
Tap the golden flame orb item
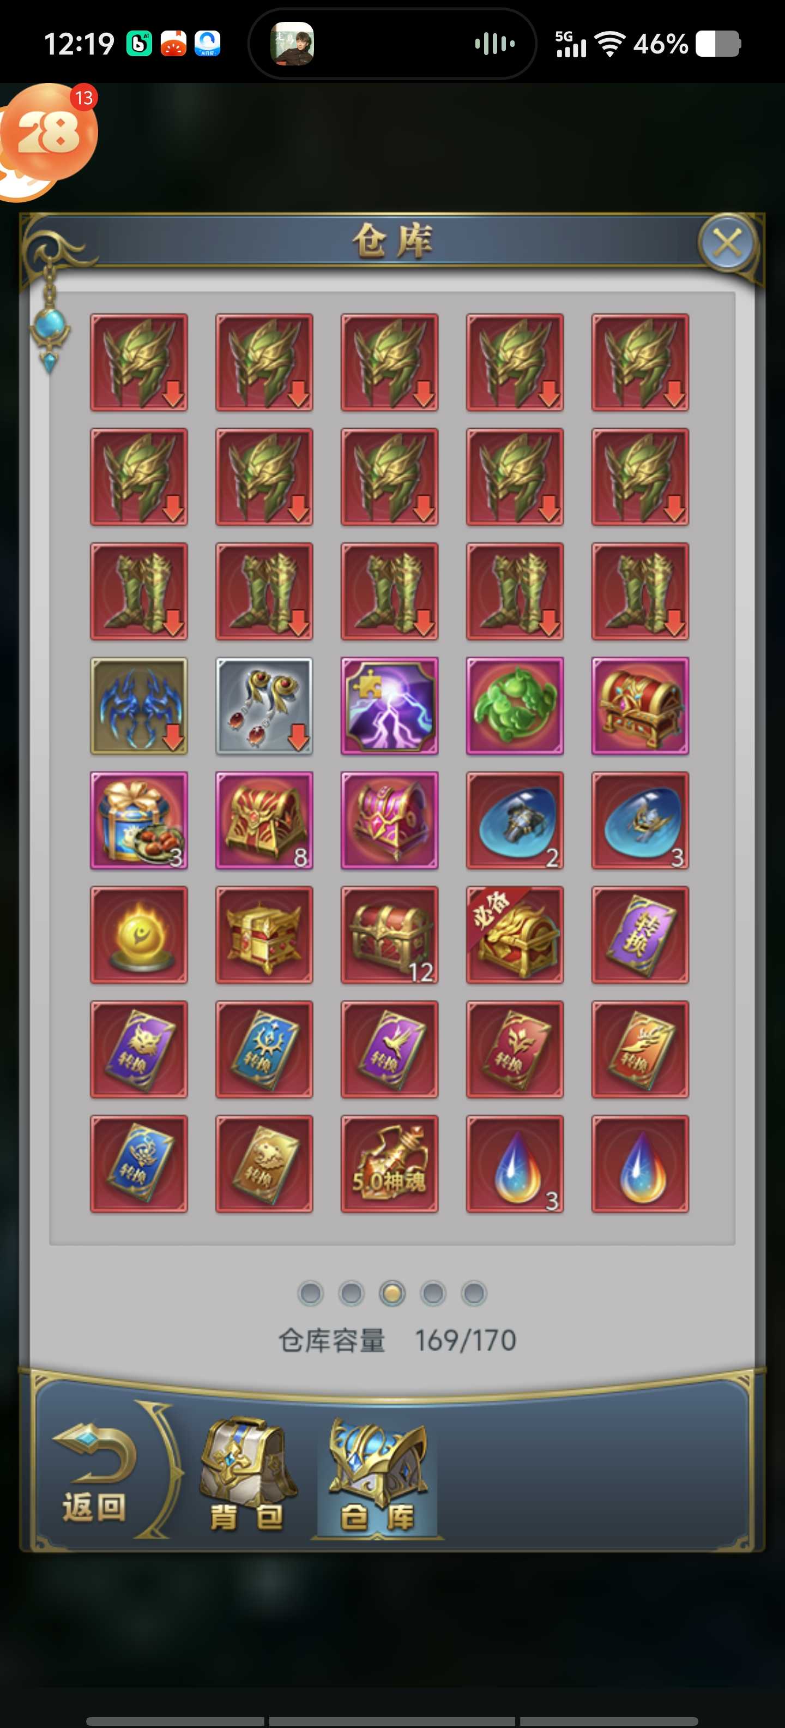(x=139, y=935)
